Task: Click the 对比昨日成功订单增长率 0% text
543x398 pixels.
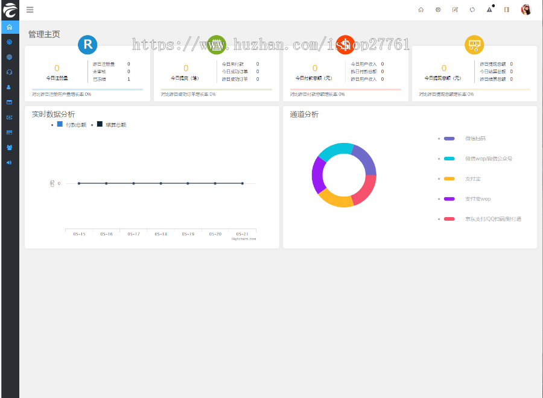Action: pyautogui.click(x=188, y=94)
